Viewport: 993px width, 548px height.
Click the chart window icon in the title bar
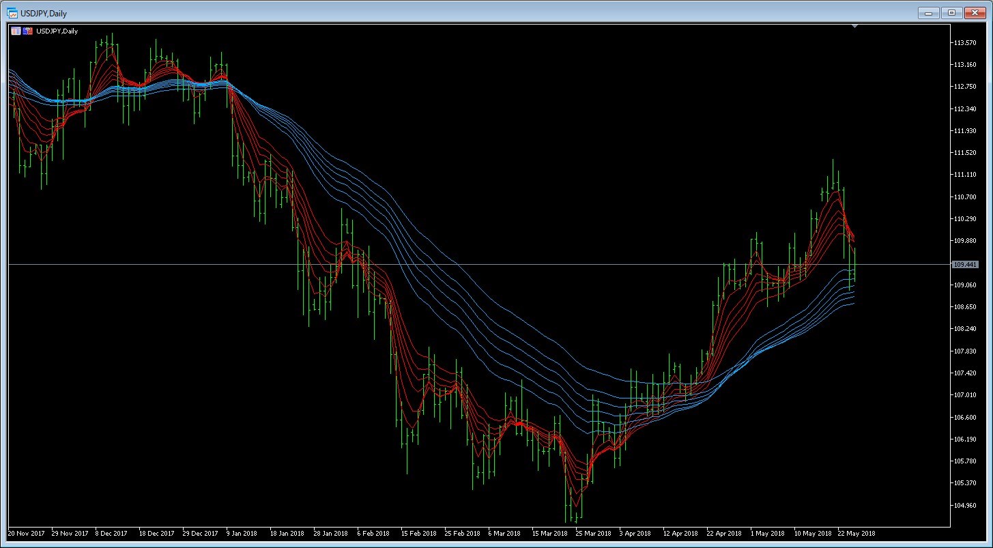[x=12, y=13]
